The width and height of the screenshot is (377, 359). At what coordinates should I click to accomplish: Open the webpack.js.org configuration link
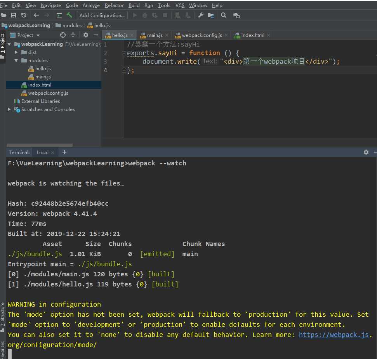click(334, 335)
